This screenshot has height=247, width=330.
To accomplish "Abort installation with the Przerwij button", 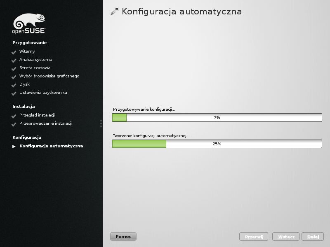I will (254, 237).
